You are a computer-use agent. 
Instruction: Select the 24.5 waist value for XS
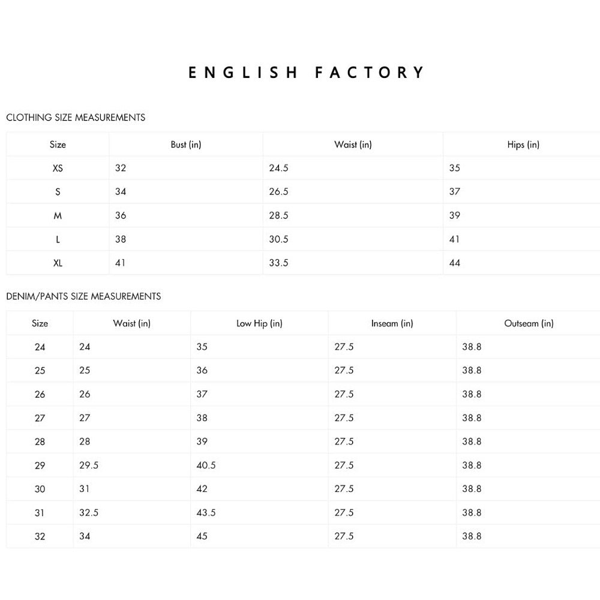[x=278, y=169]
